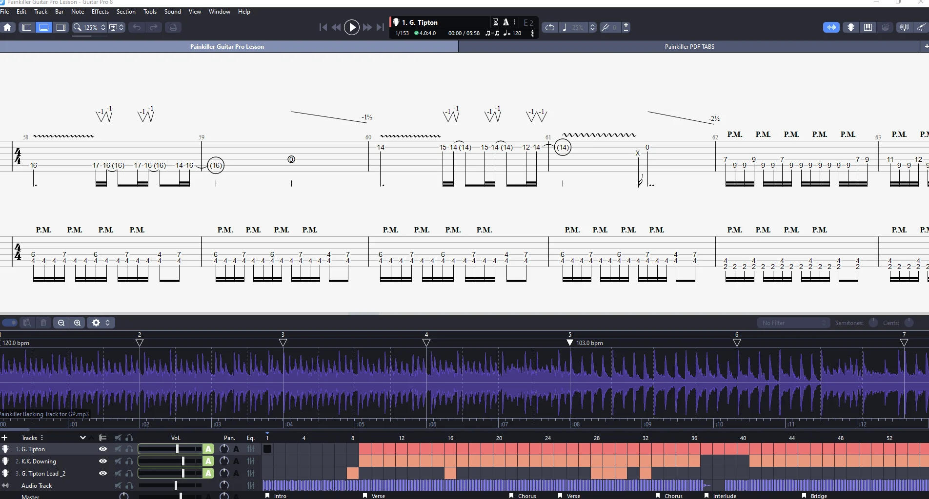Jump to the last bar
This screenshot has height=499, width=929.
381,27
